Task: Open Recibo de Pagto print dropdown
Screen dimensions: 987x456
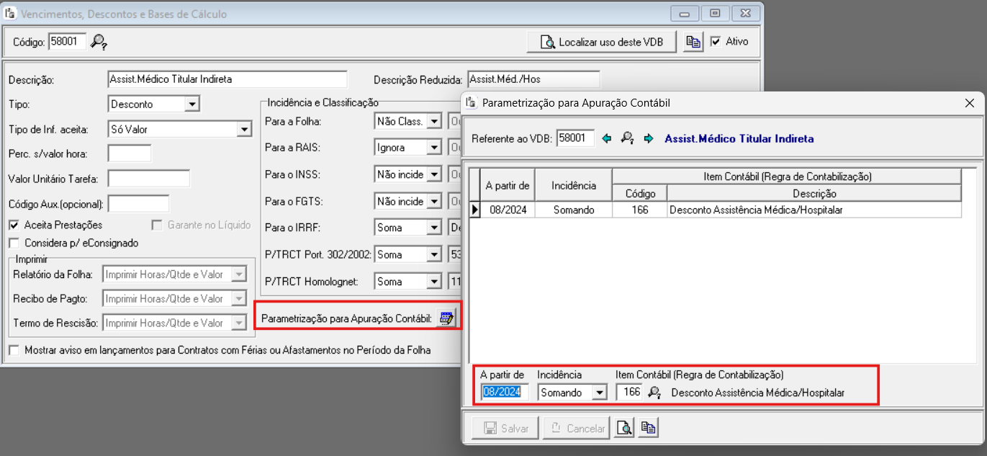Action: click(240, 298)
